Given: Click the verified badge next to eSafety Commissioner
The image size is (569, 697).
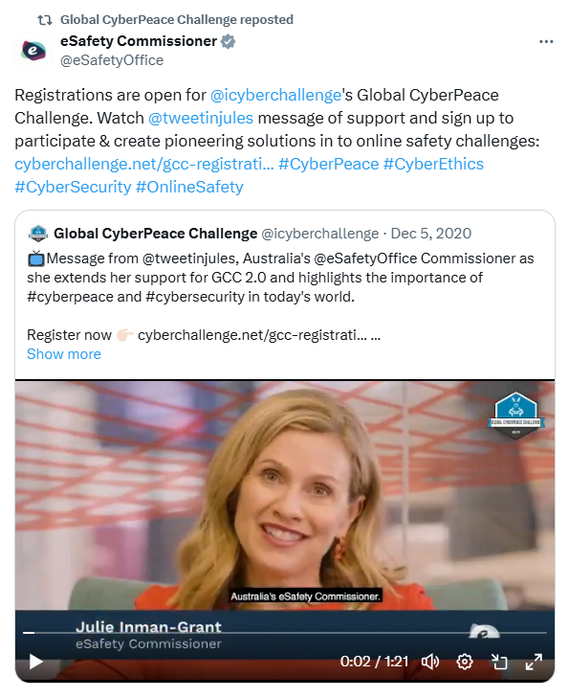Looking at the screenshot, I should 229,41.
